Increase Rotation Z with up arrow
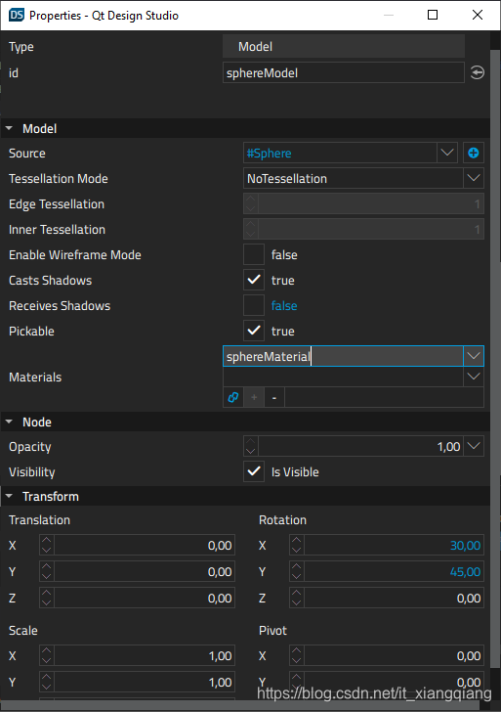Image resolution: width=501 pixels, height=712 pixels. tap(297, 593)
